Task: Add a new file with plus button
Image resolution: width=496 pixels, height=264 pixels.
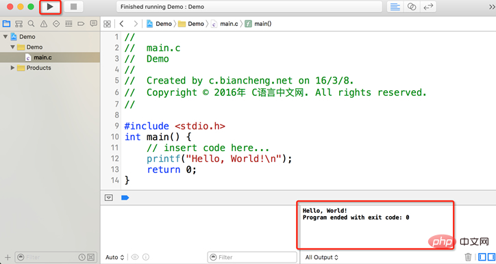Action: (x=8, y=257)
